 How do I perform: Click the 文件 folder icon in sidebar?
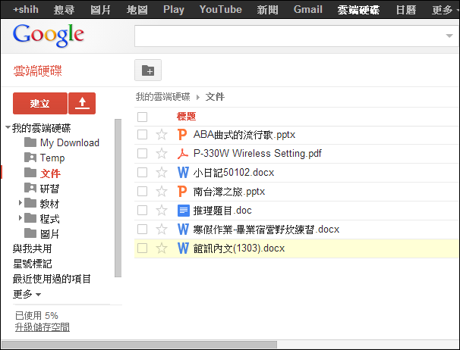pos(30,173)
